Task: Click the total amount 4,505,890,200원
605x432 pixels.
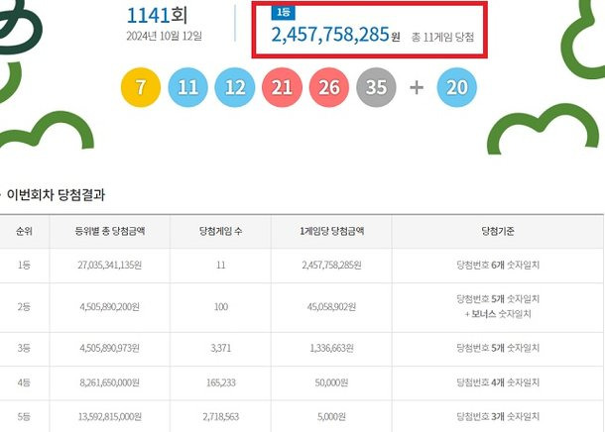Action: [110, 307]
